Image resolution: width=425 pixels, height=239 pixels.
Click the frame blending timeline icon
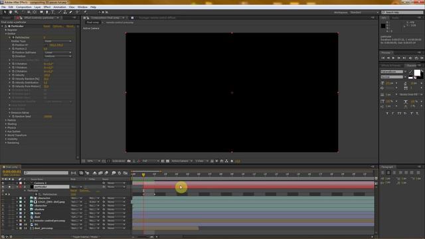tap(100, 173)
